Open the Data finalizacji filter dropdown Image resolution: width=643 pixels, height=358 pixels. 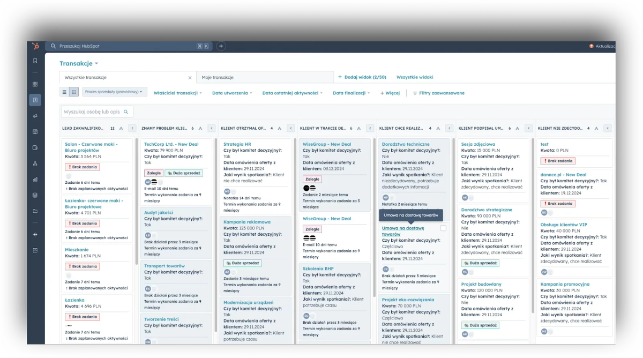pyautogui.click(x=352, y=93)
